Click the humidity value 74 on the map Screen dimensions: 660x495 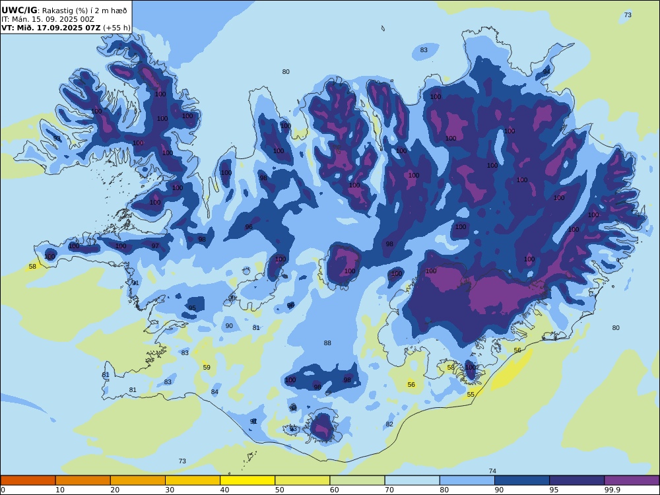tap(492, 471)
